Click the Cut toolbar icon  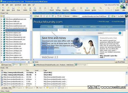[x=30, y=9]
